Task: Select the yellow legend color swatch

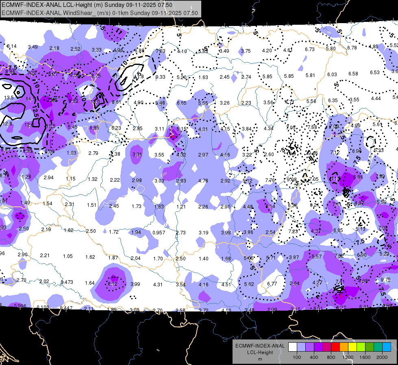Action: point(352,347)
